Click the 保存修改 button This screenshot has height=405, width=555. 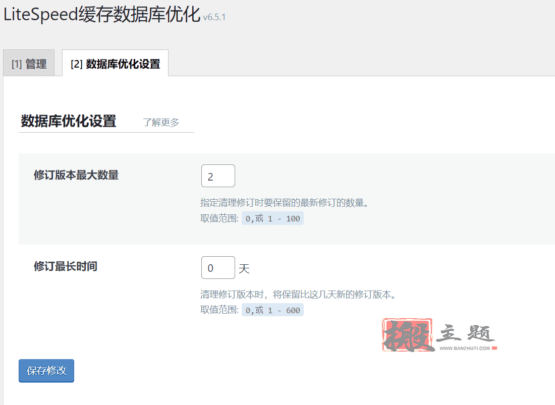pyautogui.click(x=46, y=371)
